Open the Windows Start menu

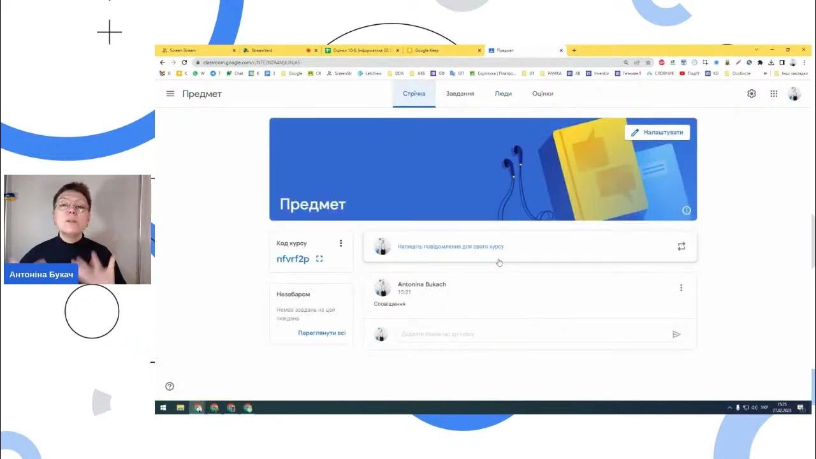[x=163, y=408]
